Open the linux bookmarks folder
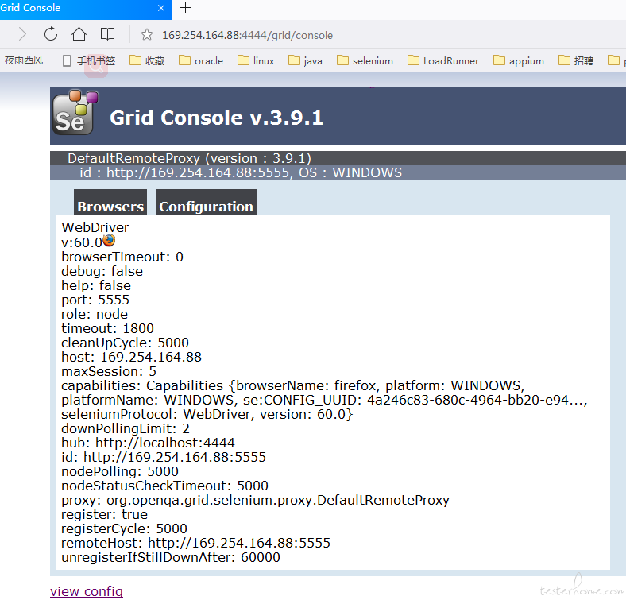This screenshot has width=626, height=604. pyautogui.click(x=256, y=61)
